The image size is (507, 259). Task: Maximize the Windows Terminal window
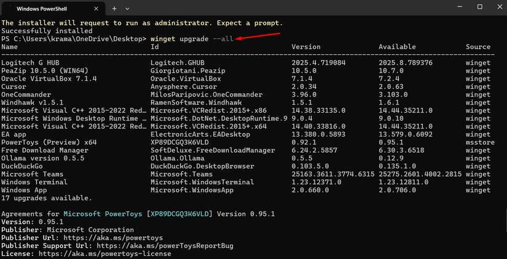pos(479,7)
